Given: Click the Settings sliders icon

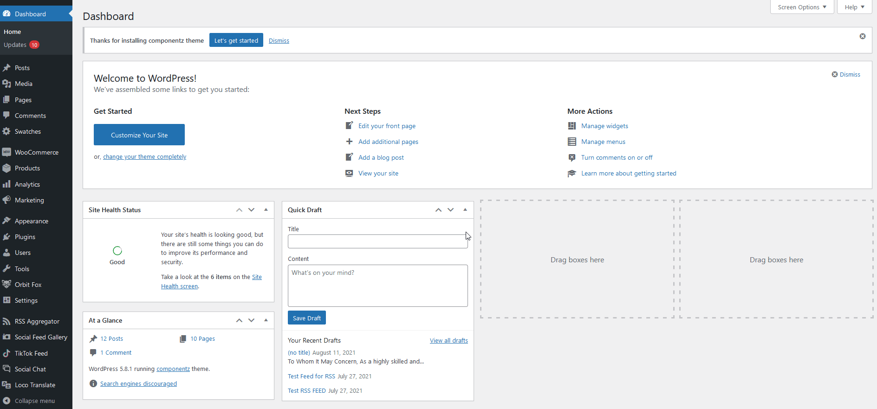Looking at the screenshot, I should click(6, 300).
